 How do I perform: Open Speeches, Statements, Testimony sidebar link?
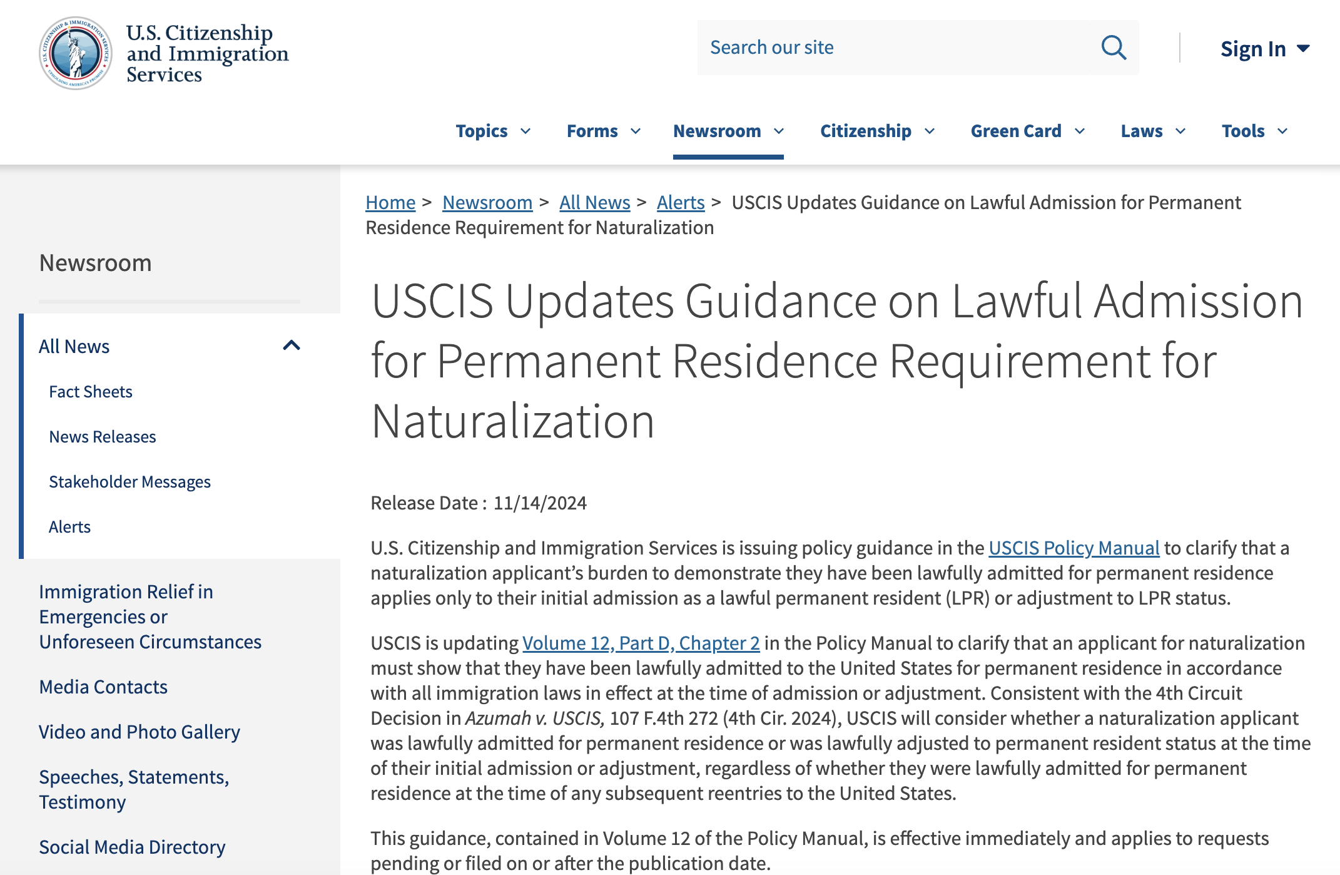[x=134, y=789]
